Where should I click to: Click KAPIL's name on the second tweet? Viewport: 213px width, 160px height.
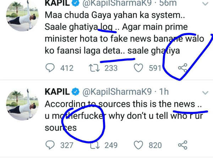57,92
